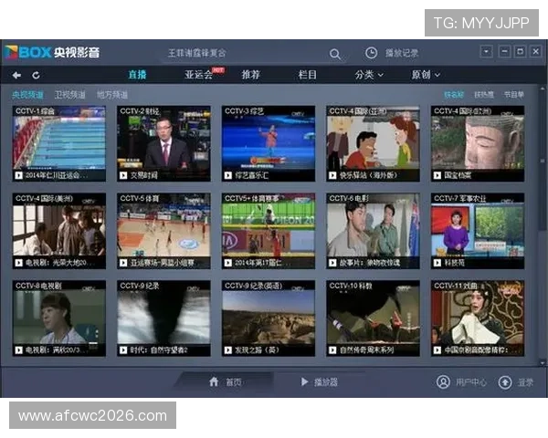Open CCTV-11 戏曲 channel thumbnail

pos(478,318)
